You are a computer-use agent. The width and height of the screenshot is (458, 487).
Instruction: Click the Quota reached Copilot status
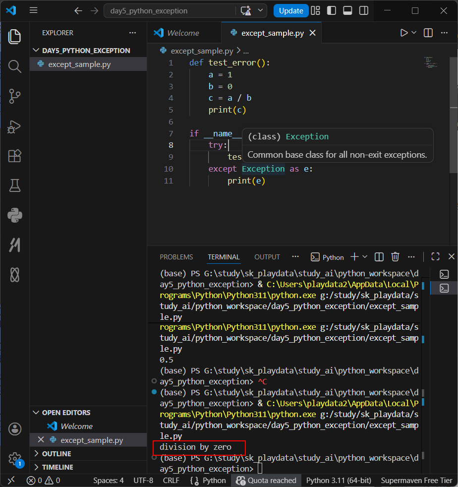pyautogui.click(x=266, y=481)
